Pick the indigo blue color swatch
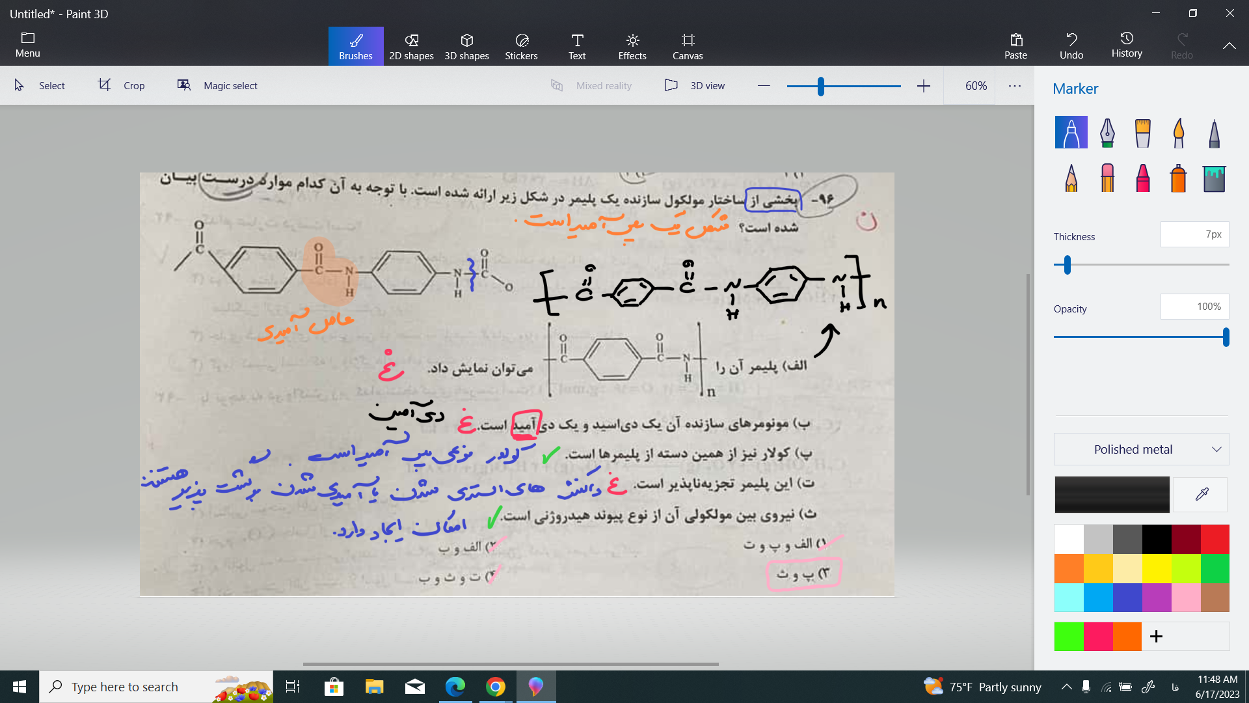 [1127, 597]
